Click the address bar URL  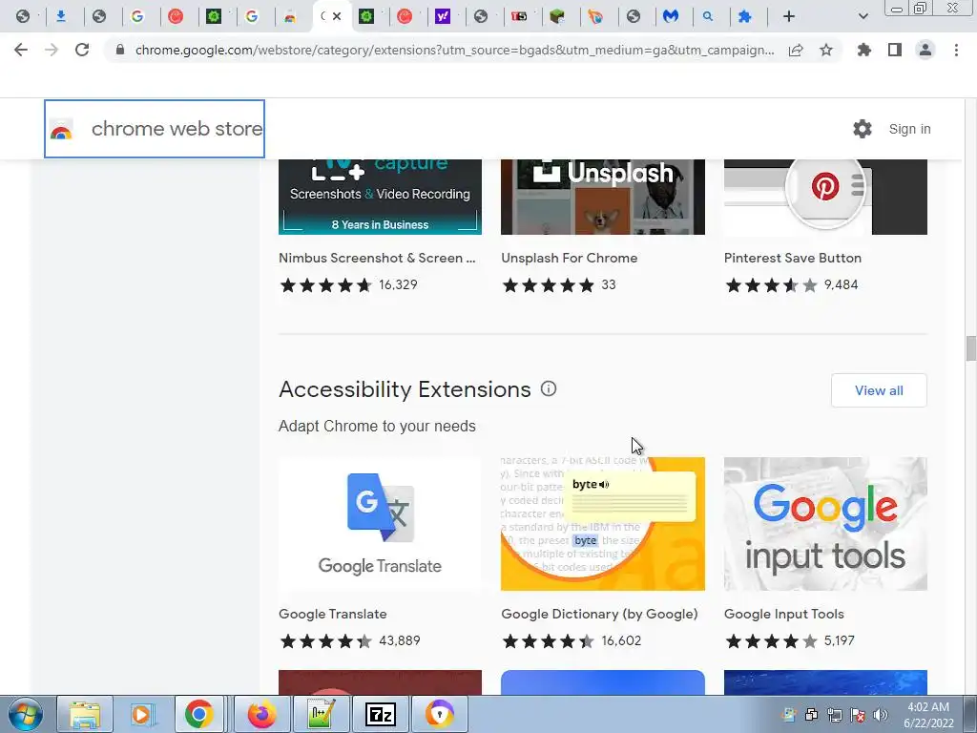tap(455, 50)
